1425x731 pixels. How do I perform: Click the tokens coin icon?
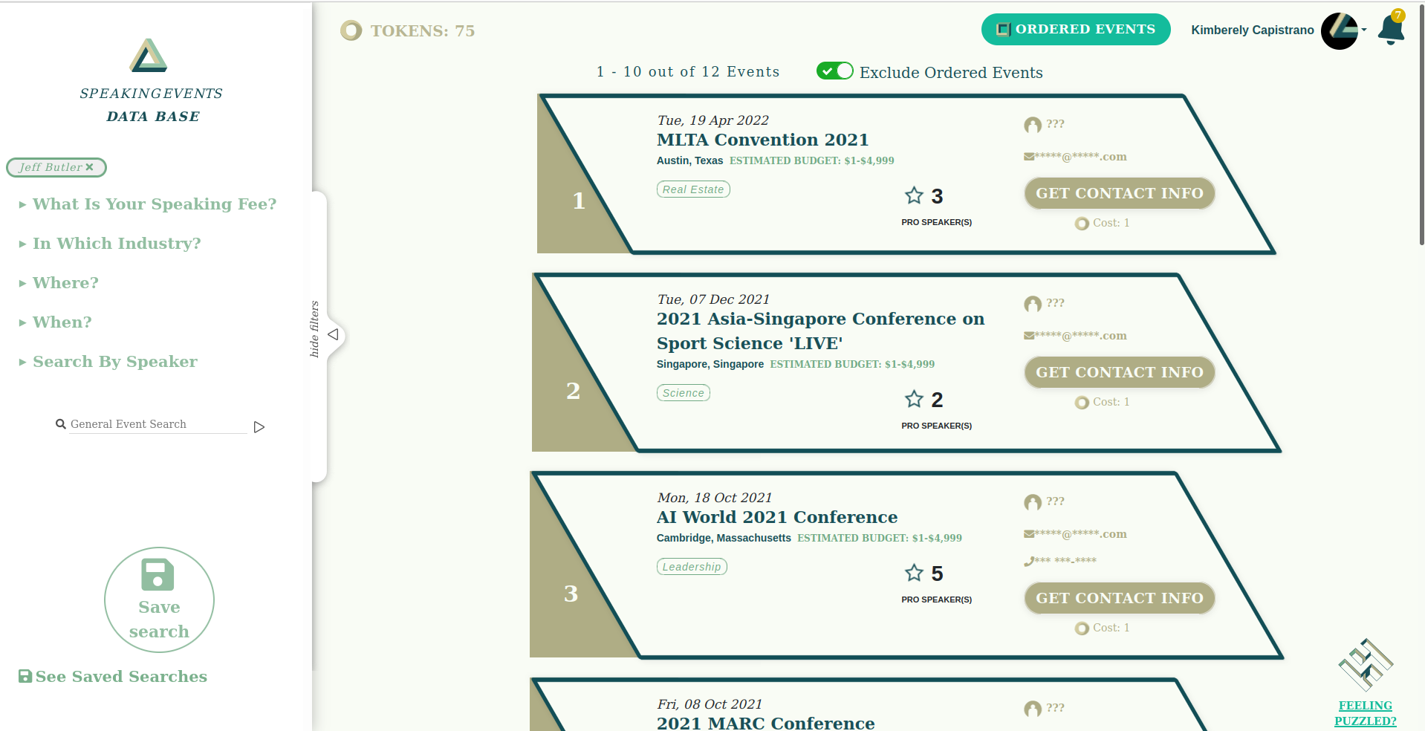[351, 30]
